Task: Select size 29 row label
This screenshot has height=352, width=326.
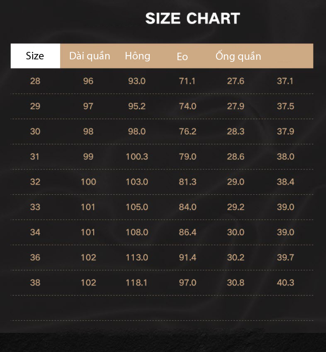Action: pyautogui.click(x=35, y=106)
